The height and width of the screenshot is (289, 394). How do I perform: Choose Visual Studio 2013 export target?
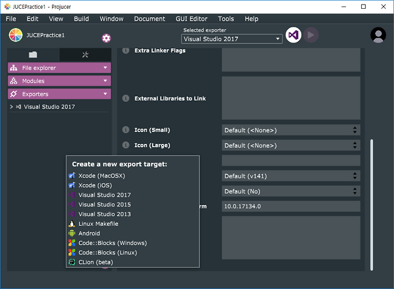[132, 214]
